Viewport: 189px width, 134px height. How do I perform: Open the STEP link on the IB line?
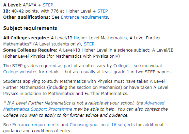pyautogui.click(x=103, y=11)
